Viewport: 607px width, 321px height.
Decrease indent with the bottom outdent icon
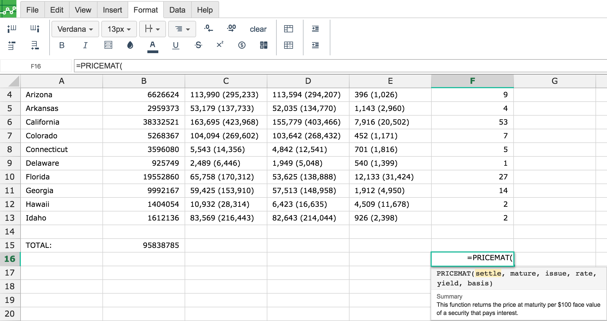tap(315, 45)
